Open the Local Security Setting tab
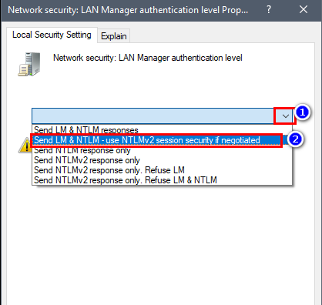Screen dimensions: 322x305 [52, 35]
